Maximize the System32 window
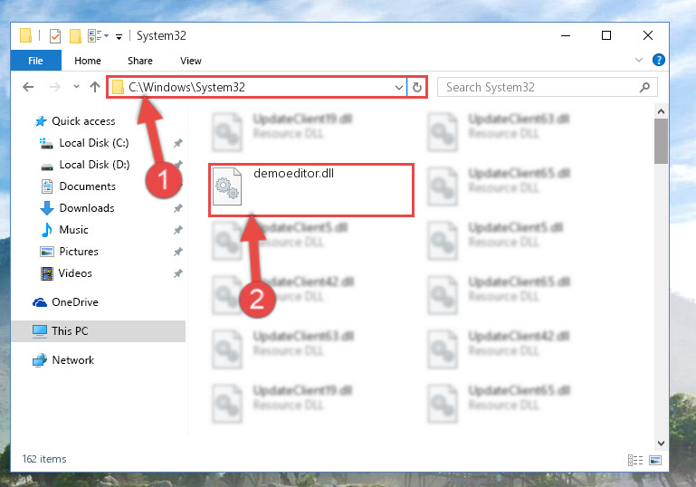The height and width of the screenshot is (487, 696). click(606, 35)
